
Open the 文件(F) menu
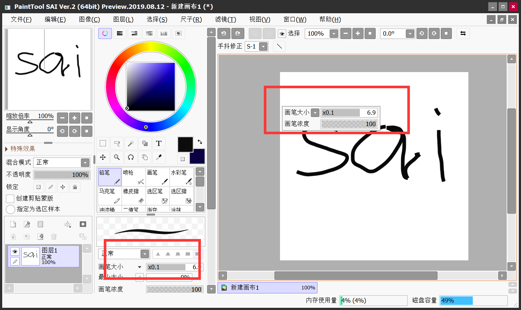click(21, 19)
